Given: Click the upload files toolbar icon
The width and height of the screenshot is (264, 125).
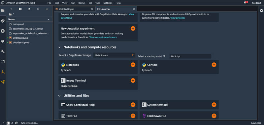Looking at the screenshot, I should (x=29, y=9).
